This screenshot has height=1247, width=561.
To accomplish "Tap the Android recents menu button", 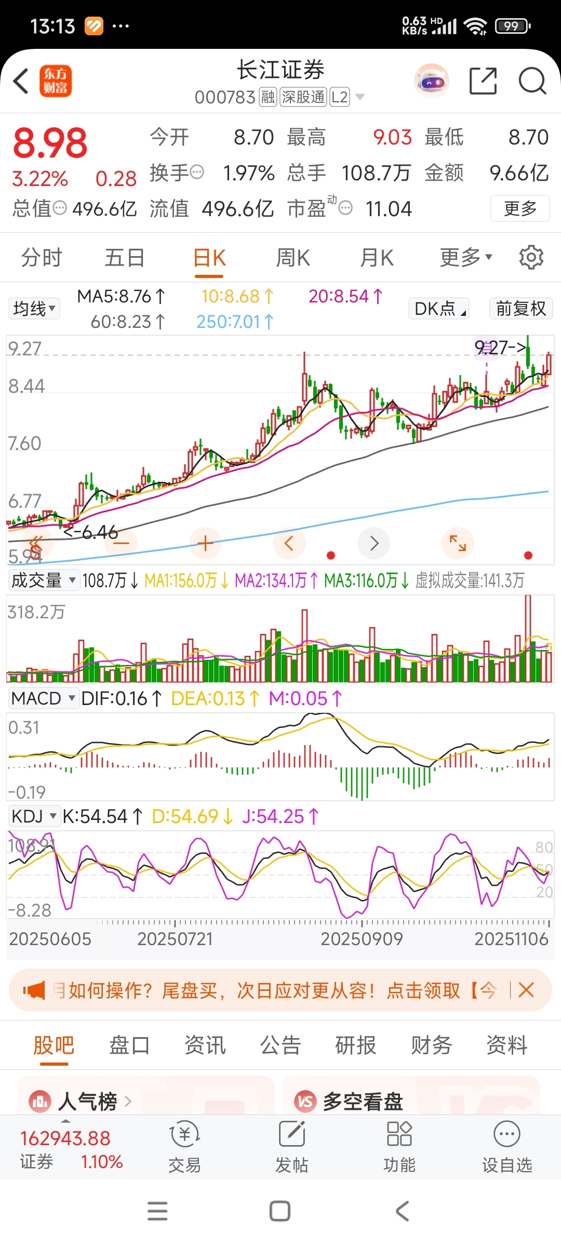I will pyautogui.click(x=157, y=1211).
